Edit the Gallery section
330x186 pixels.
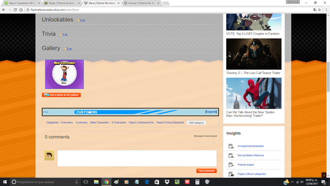click(68, 49)
